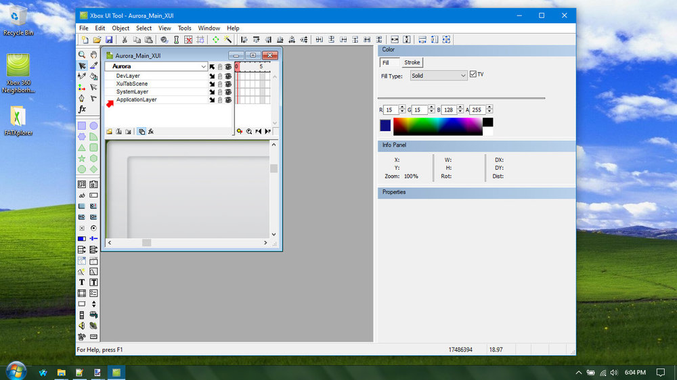Click the Cut scissors toolbar icon

tap(125, 40)
